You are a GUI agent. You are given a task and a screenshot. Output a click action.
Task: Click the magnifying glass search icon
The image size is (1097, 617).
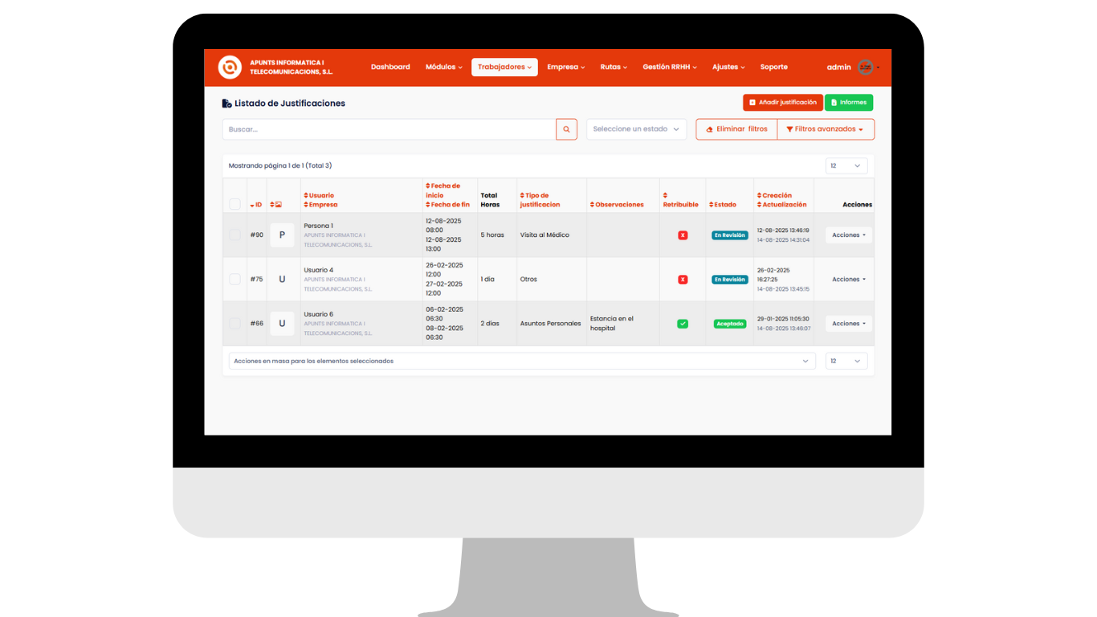[566, 129]
